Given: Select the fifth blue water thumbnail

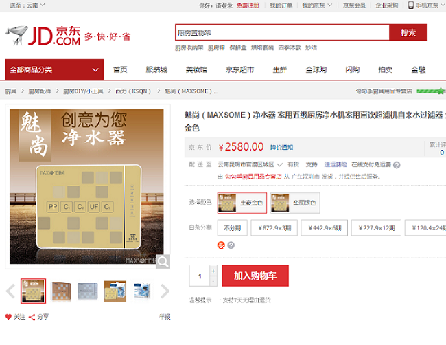Looking at the screenshot, I should (x=142, y=291).
